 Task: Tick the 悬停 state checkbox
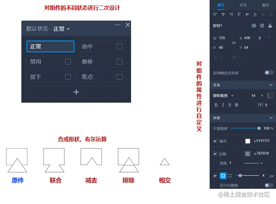point(120,61)
